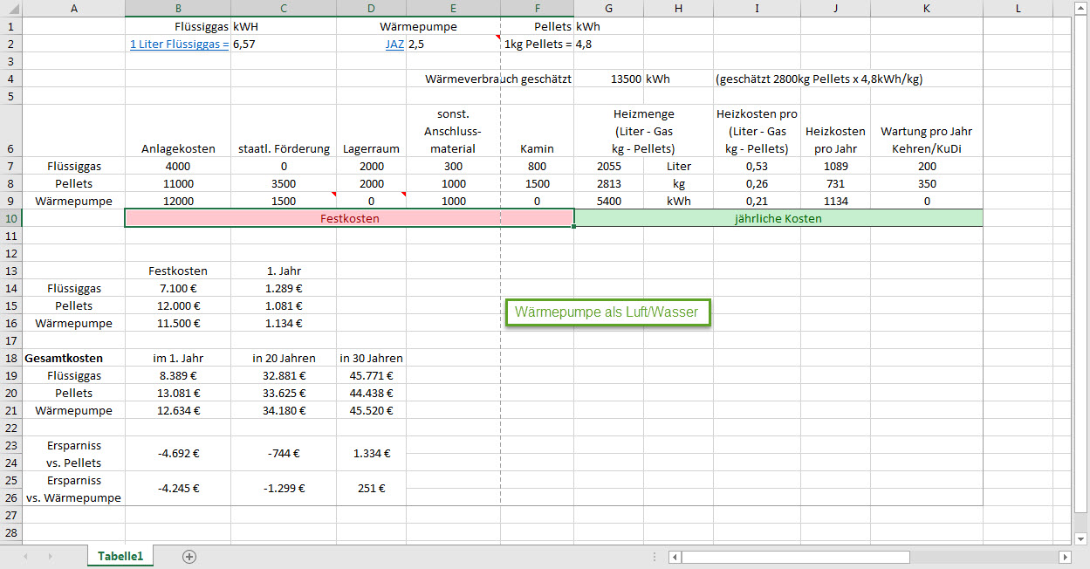
Task: Select column H header
Action: tap(678, 9)
